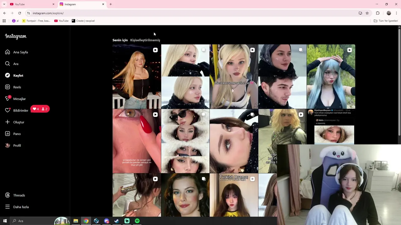Open the blue-haired cosplay reel thumbnail
401x225 pixels.
(x=331, y=76)
